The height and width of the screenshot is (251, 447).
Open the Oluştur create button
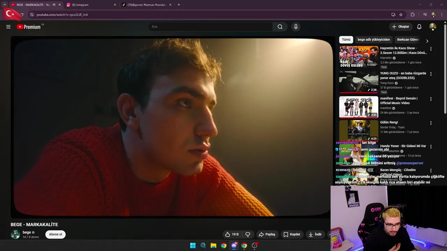click(400, 27)
